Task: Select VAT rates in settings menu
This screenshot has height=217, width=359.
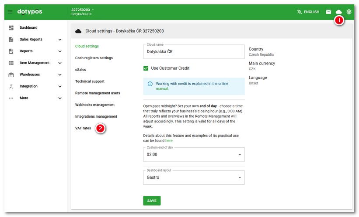Action: click(x=83, y=128)
